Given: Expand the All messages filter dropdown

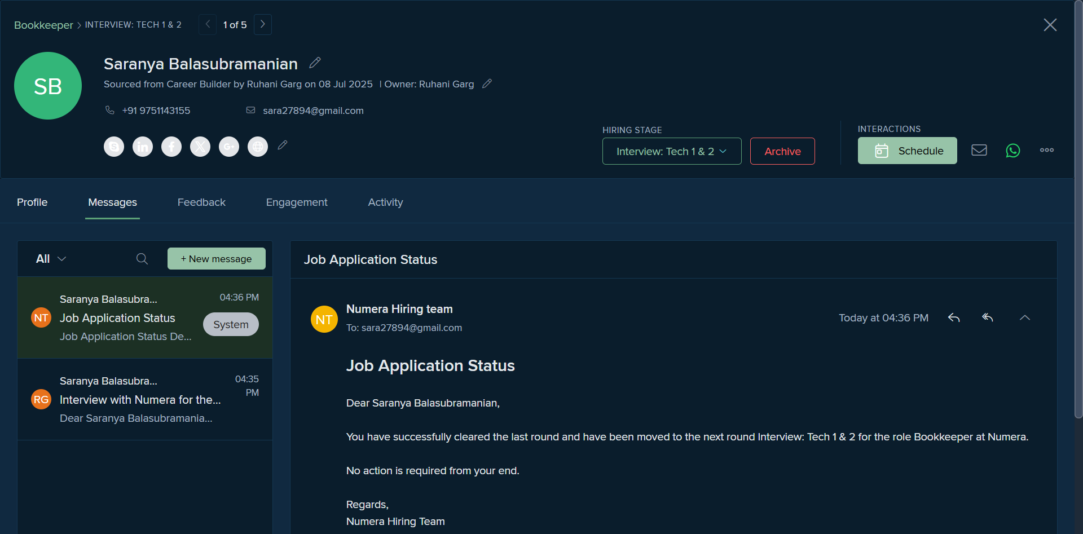Looking at the screenshot, I should [51, 259].
